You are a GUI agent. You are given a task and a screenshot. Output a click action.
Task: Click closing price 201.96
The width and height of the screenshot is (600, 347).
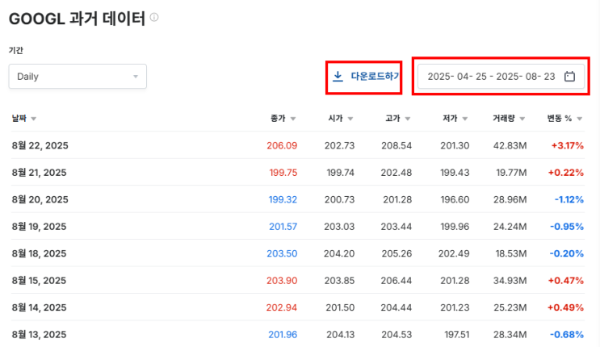coord(283,334)
